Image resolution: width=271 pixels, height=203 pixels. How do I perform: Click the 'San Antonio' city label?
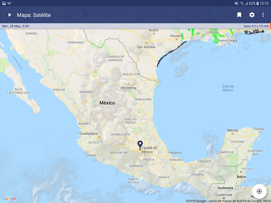click(x=146, y=47)
